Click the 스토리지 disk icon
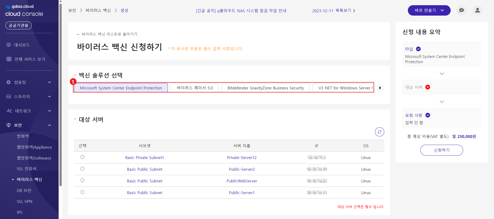This screenshot has width=494, height=219. (9, 96)
